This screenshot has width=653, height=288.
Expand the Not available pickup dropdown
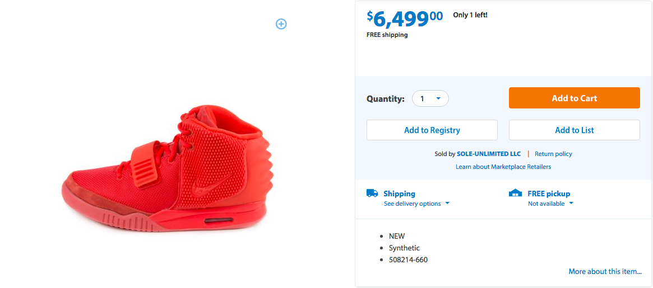550,204
